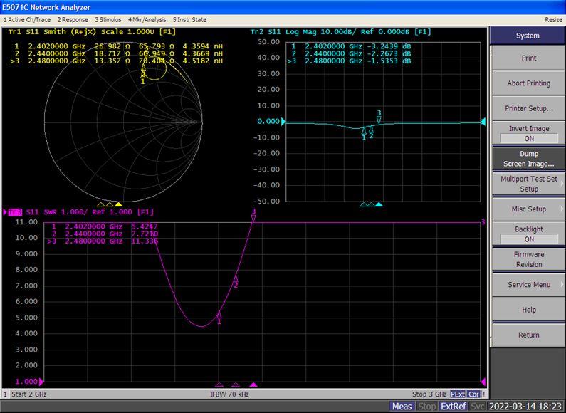Select marker 1 on Log Mag trace
566x413 pixels.
pos(364,134)
